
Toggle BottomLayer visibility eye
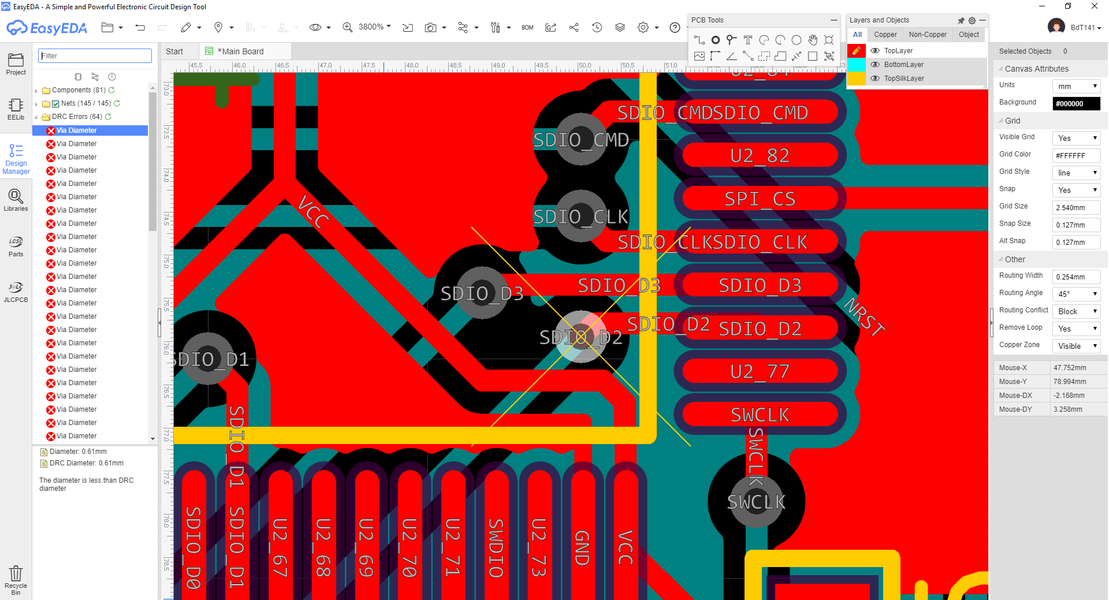pyautogui.click(x=875, y=65)
